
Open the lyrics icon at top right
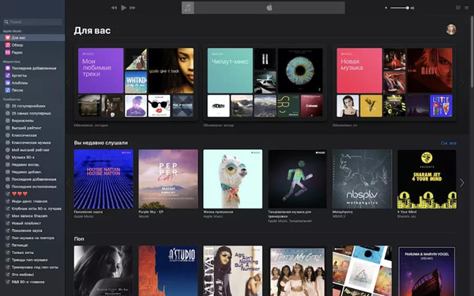458,8
